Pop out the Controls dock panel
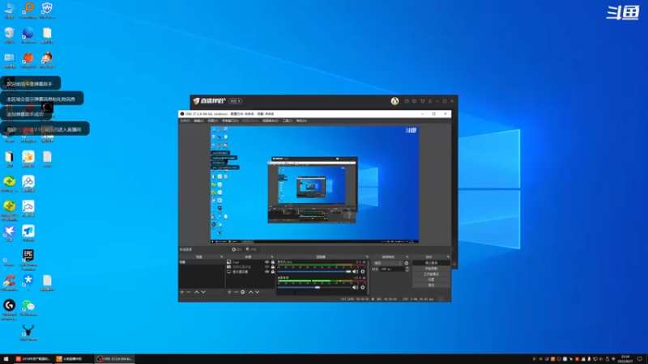Screen dimensions: 648x364 pyautogui.click(x=449, y=257)
